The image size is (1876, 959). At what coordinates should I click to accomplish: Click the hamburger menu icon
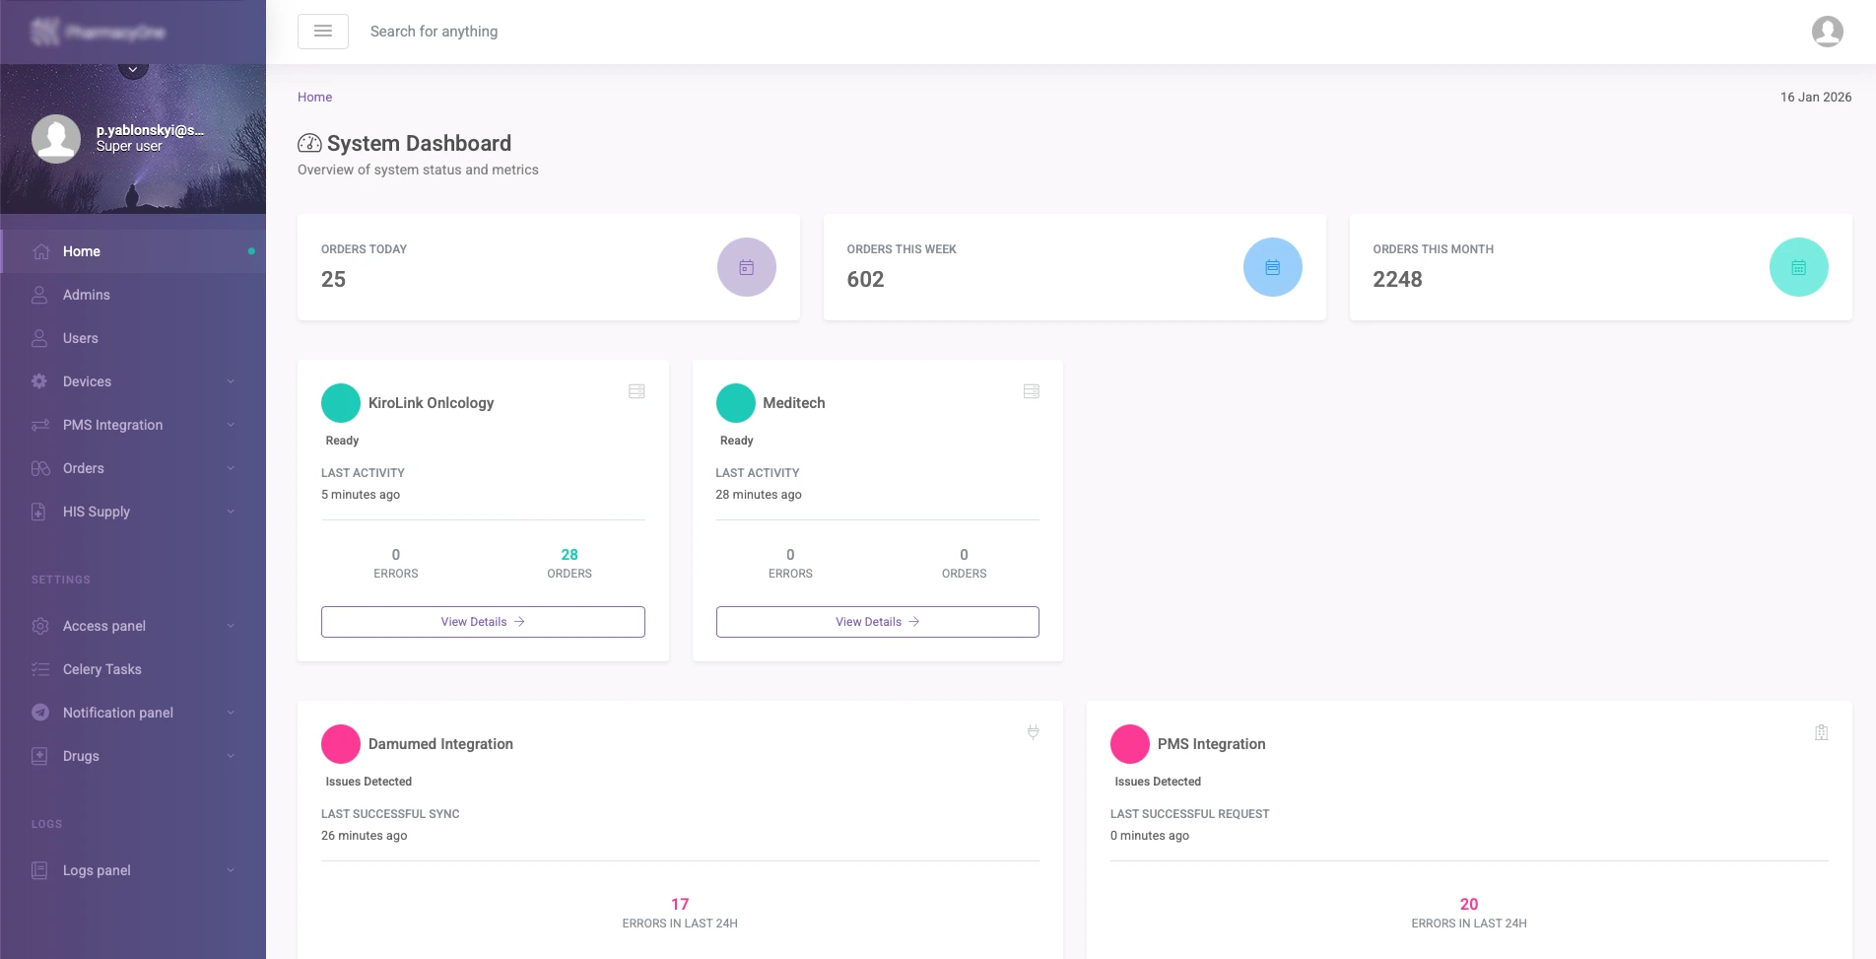pos(322,31)
